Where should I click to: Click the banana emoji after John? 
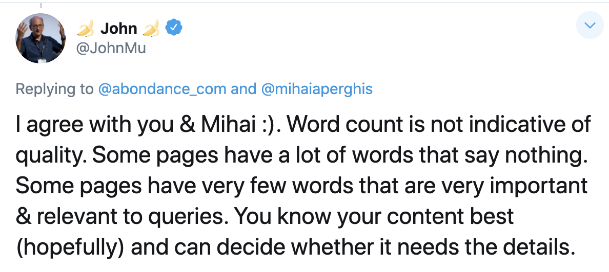(x=151, y=29)
